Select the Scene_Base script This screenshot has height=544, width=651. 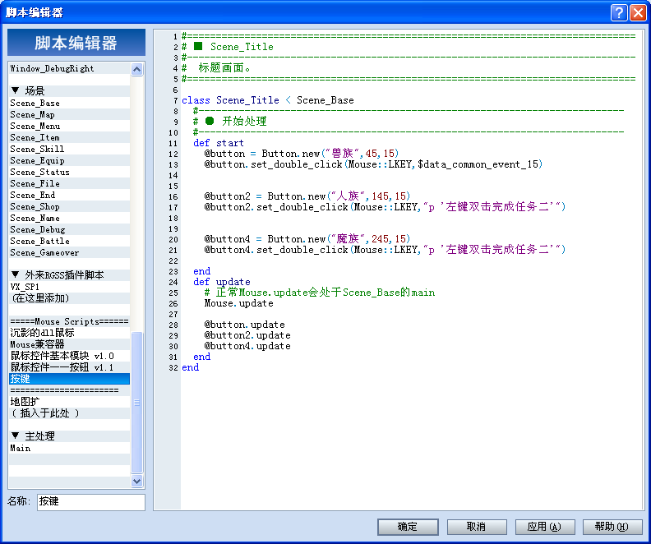pos(69,103)
